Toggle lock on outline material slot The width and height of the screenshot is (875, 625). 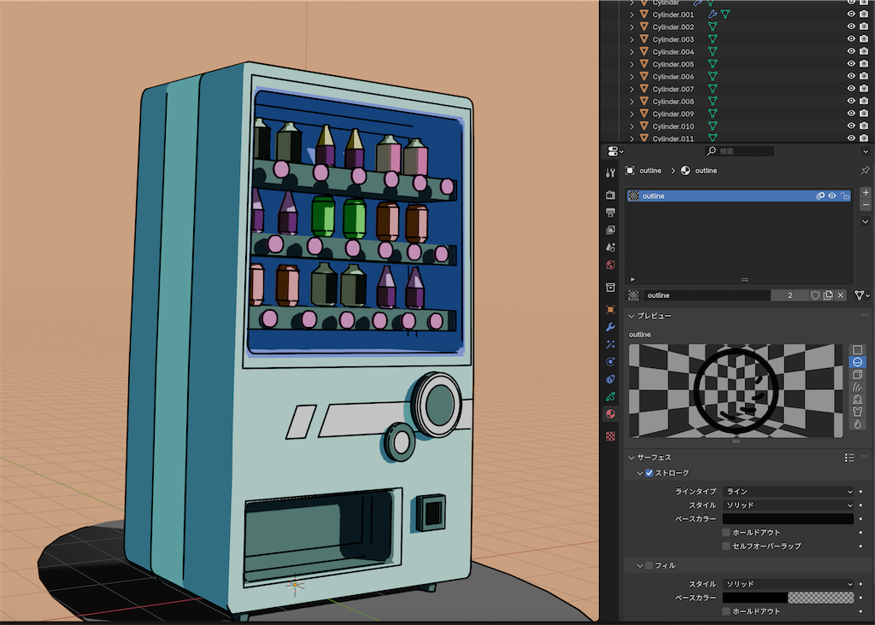point(845,196)
